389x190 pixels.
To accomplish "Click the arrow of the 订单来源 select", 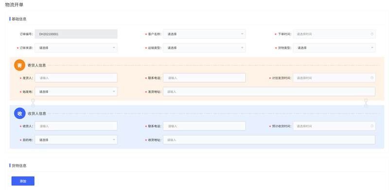I will click(114, 48).
